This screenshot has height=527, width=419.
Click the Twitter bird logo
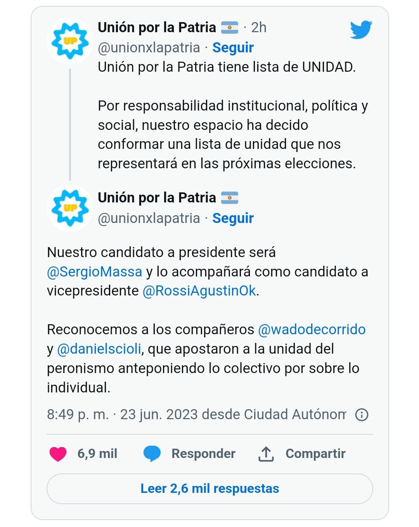[x=361, y=30]
